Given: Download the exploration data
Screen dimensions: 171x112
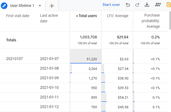Looking at the screenshot, I should click(147, 5).
